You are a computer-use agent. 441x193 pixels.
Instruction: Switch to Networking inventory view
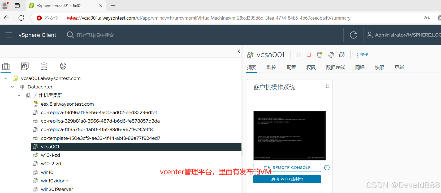point(63,66)
